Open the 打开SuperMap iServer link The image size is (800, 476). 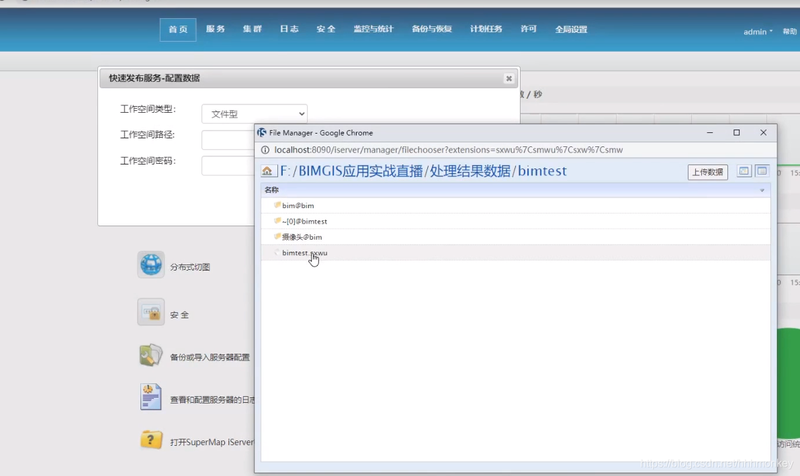point(212,442)
